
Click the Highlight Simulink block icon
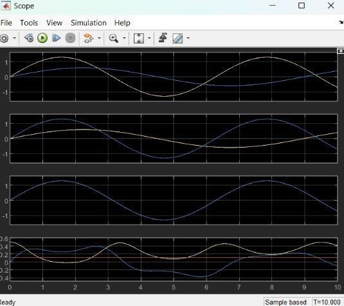coord(89,38)
